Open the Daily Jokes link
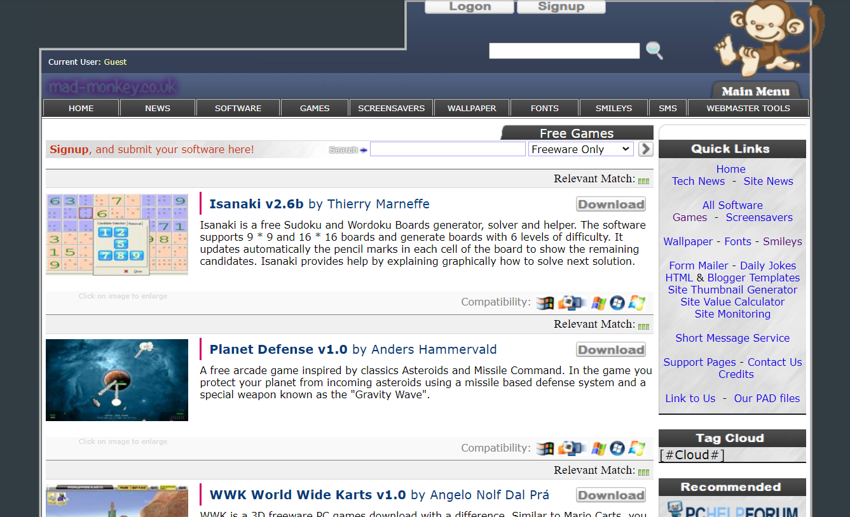This screenshot has width=850, height=517. (x=768, y=265)
